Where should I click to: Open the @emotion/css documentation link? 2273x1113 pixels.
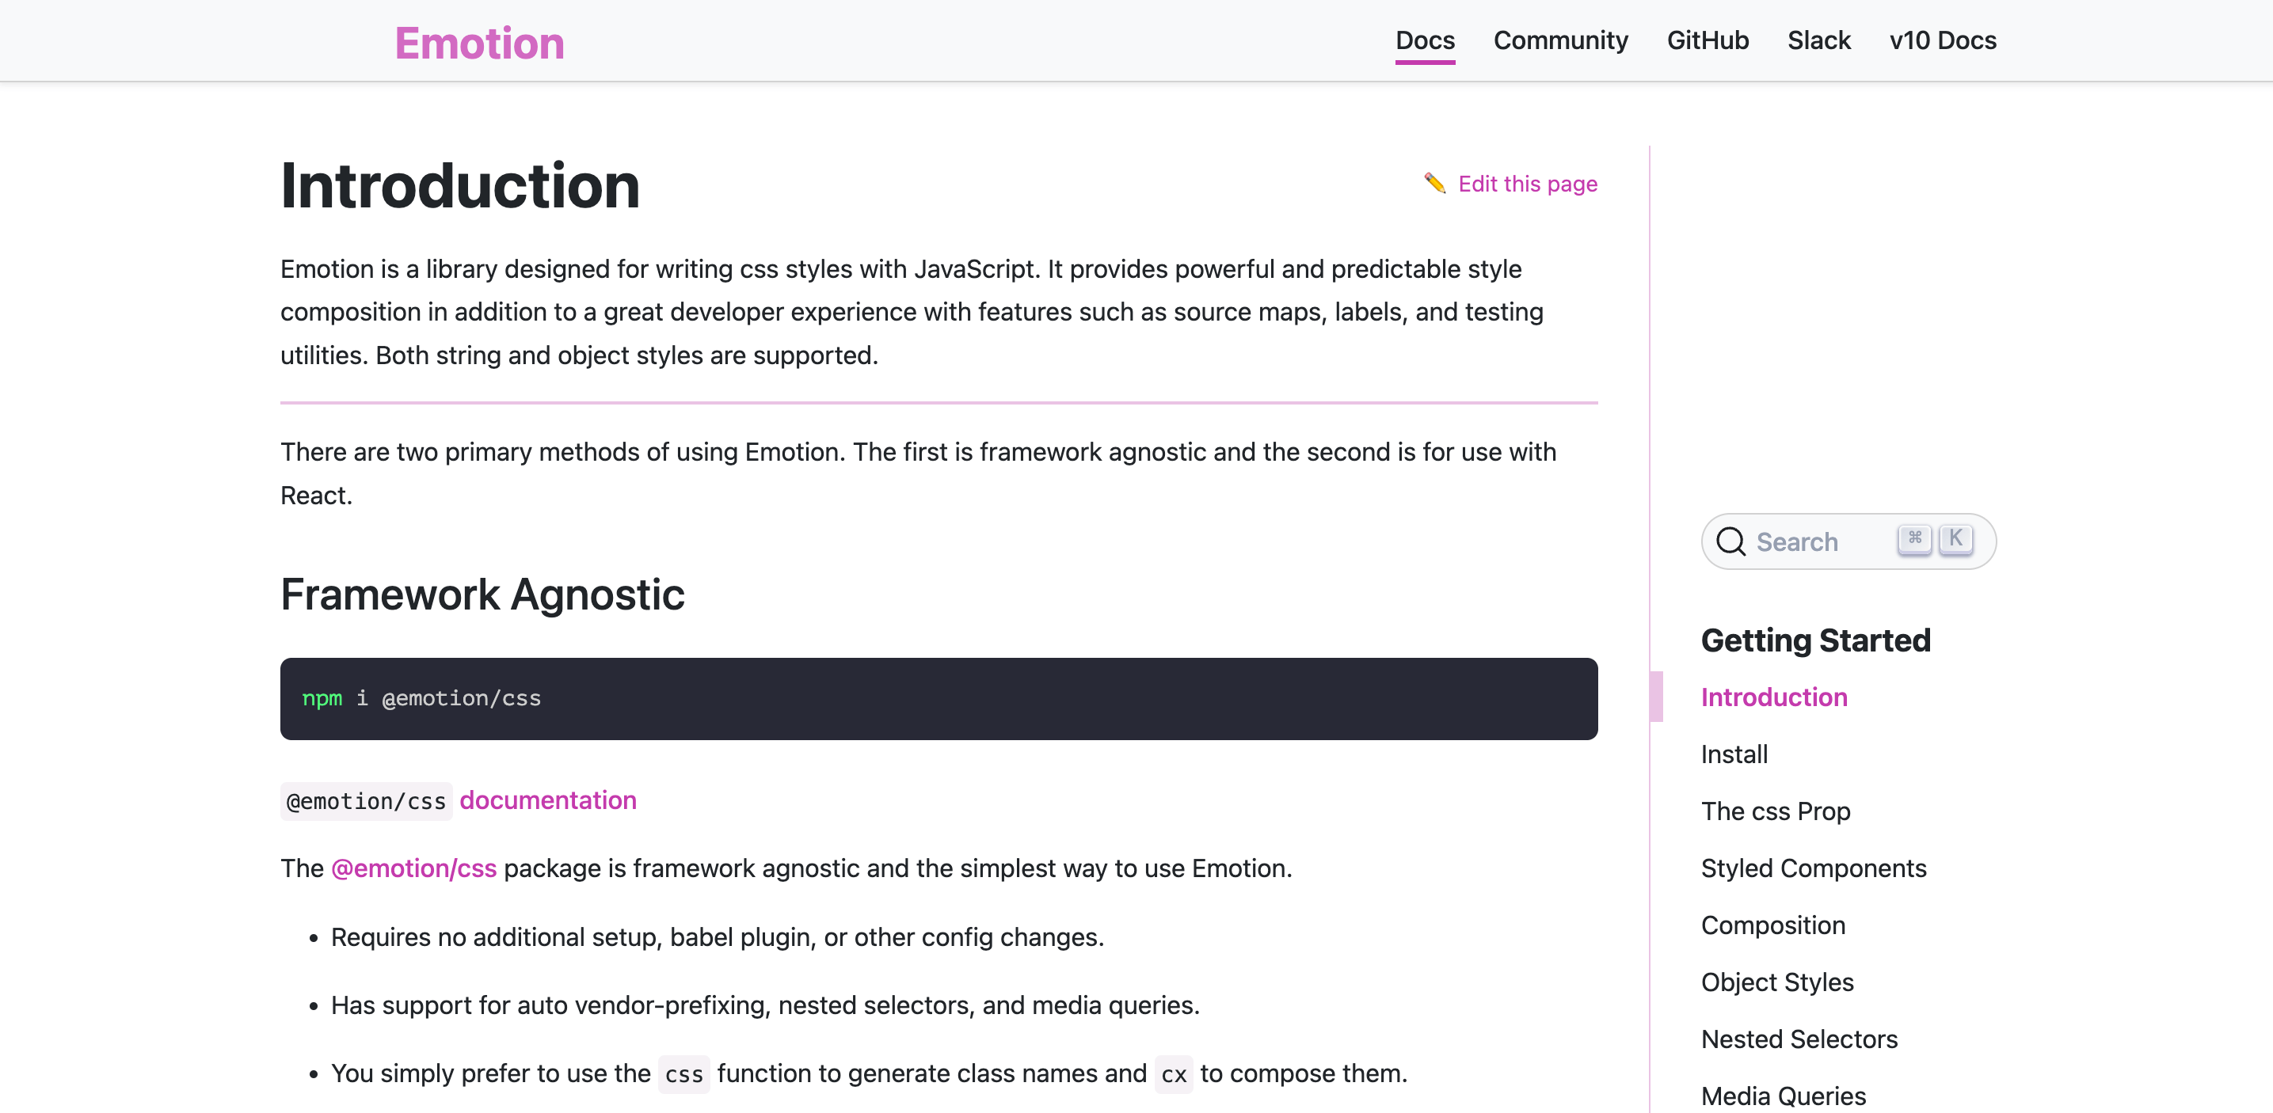pyautogui.click(x=547, y=800)
